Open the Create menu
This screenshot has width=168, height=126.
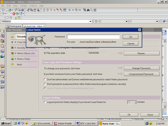[23, 6]
